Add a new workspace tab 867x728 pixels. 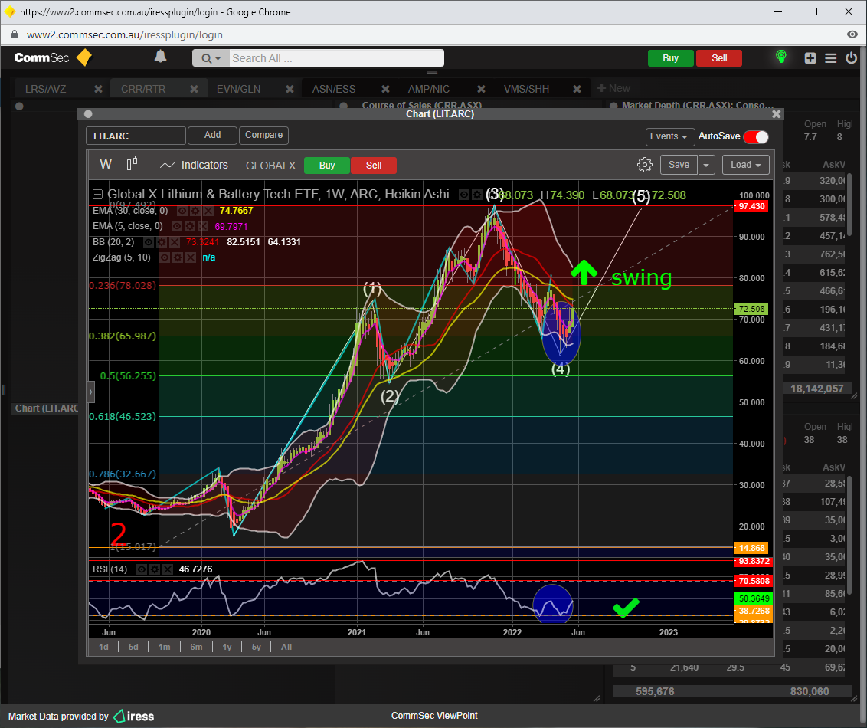point(613,88)
